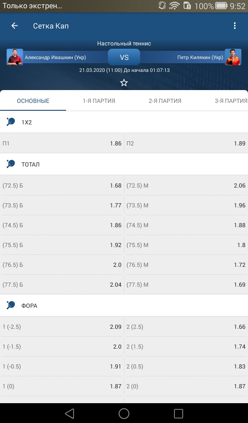
Task: Select П1 odds 1.86
Action: point(62,143)
